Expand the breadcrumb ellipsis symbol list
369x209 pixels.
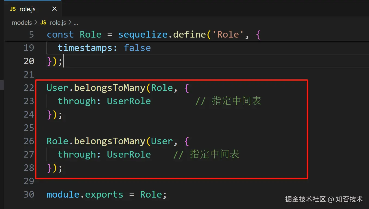tap(76, 23)
